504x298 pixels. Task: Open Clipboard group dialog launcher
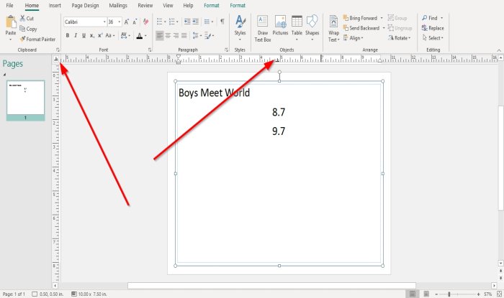click(58, 50)
